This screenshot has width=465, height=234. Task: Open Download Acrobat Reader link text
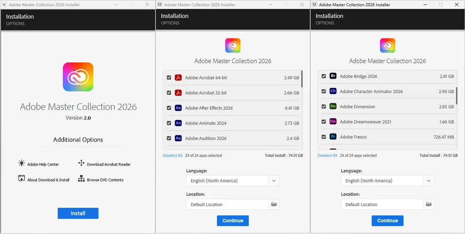109,164
